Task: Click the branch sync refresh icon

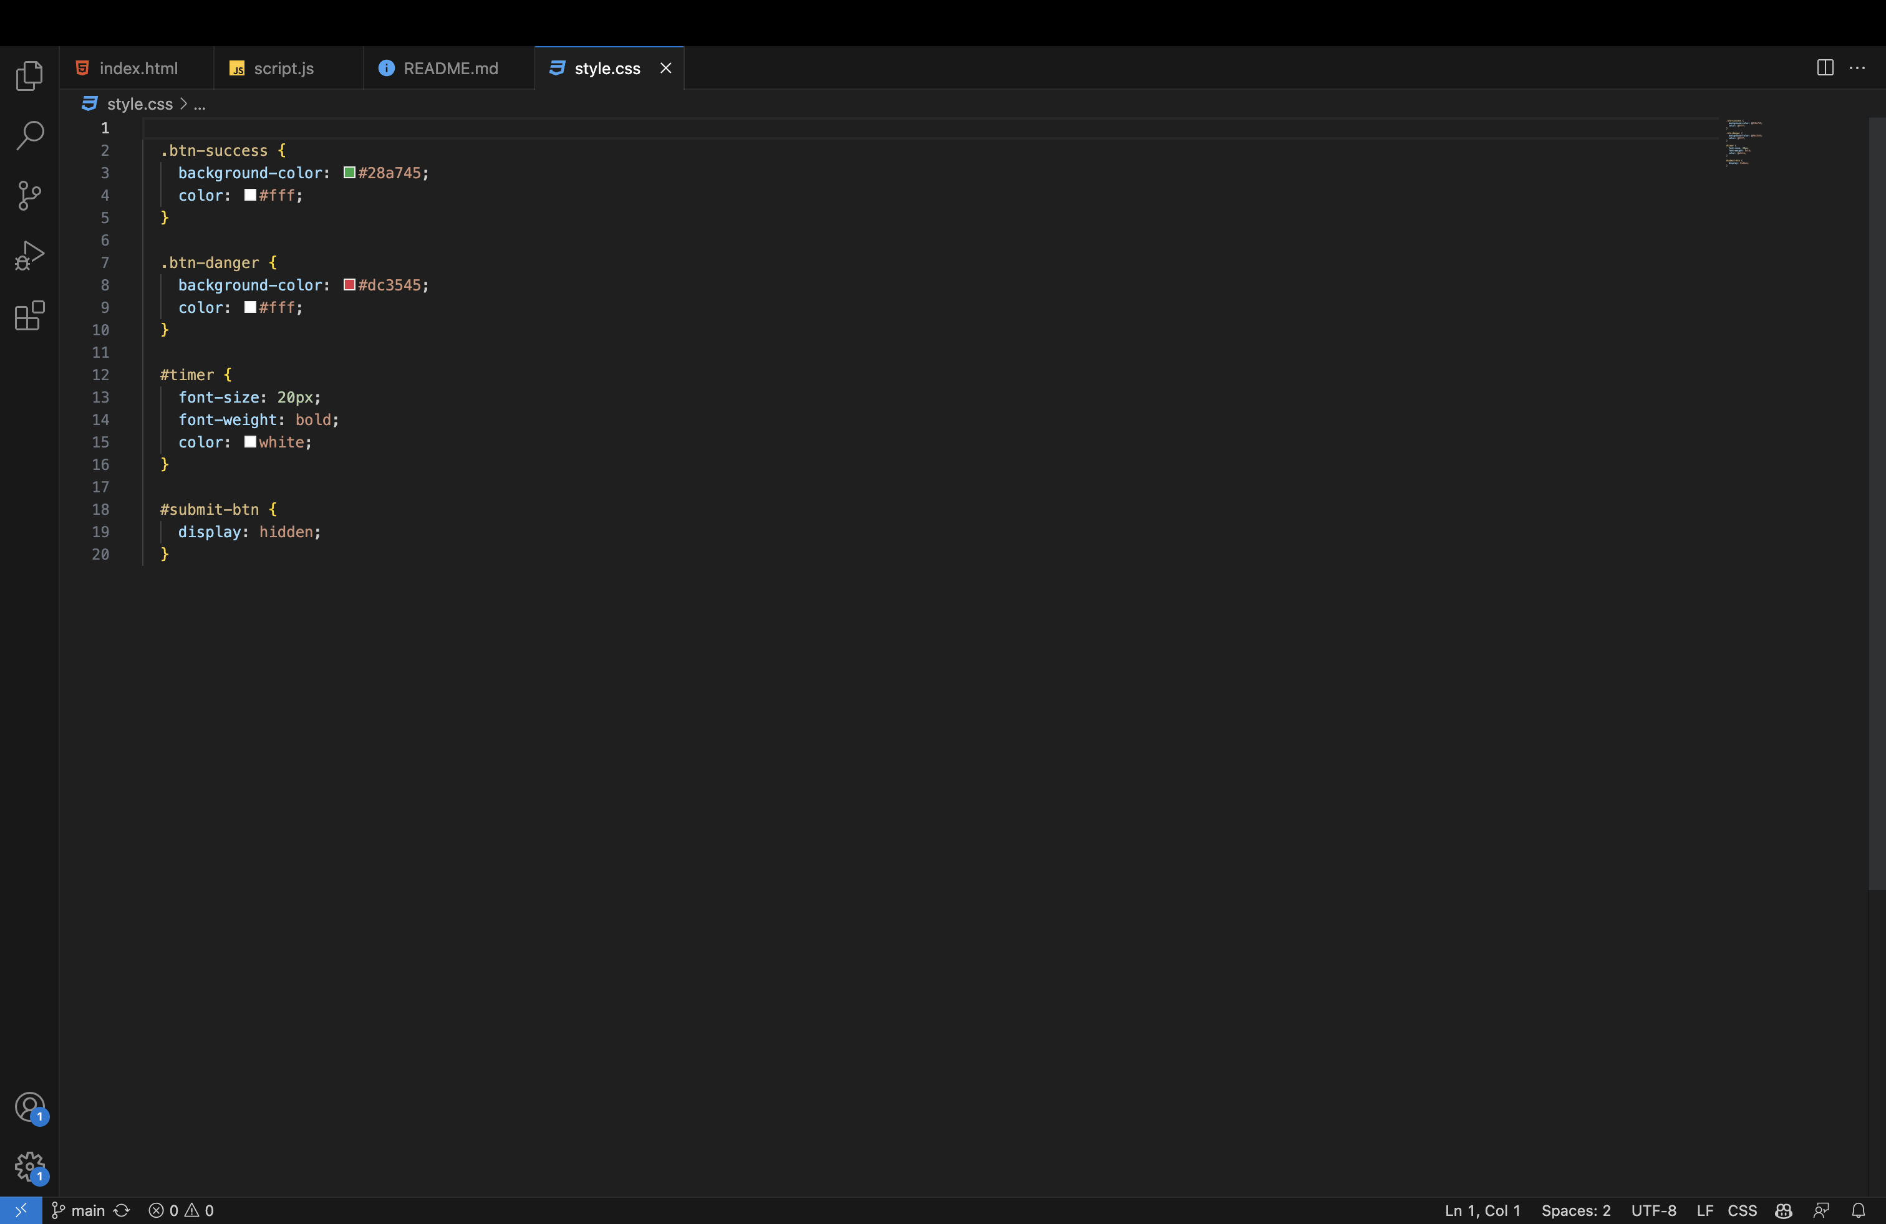Action: click(121, 1210)
